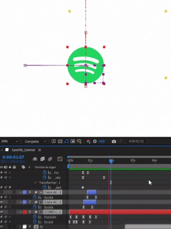Collapse layer 6 Capa de 2

[x=21, y=192]
